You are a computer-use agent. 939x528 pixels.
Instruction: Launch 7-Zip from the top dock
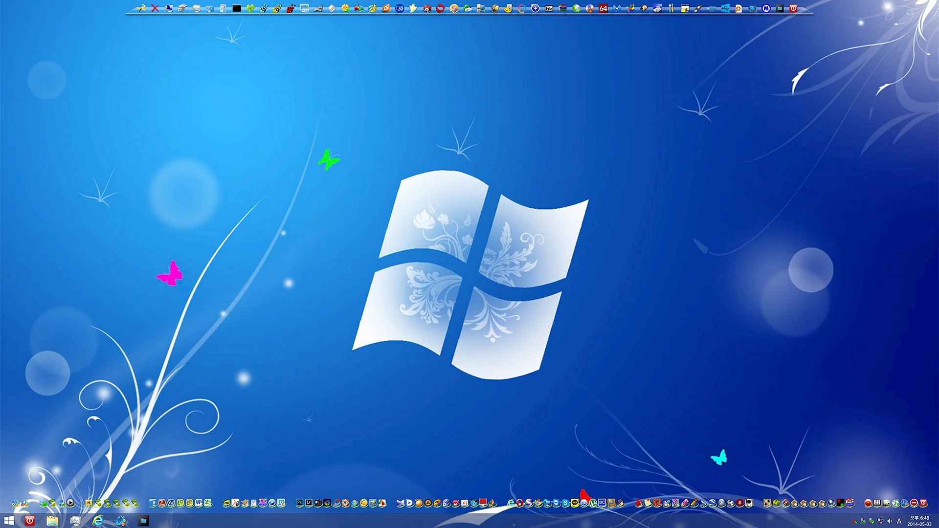pos(549,8)
